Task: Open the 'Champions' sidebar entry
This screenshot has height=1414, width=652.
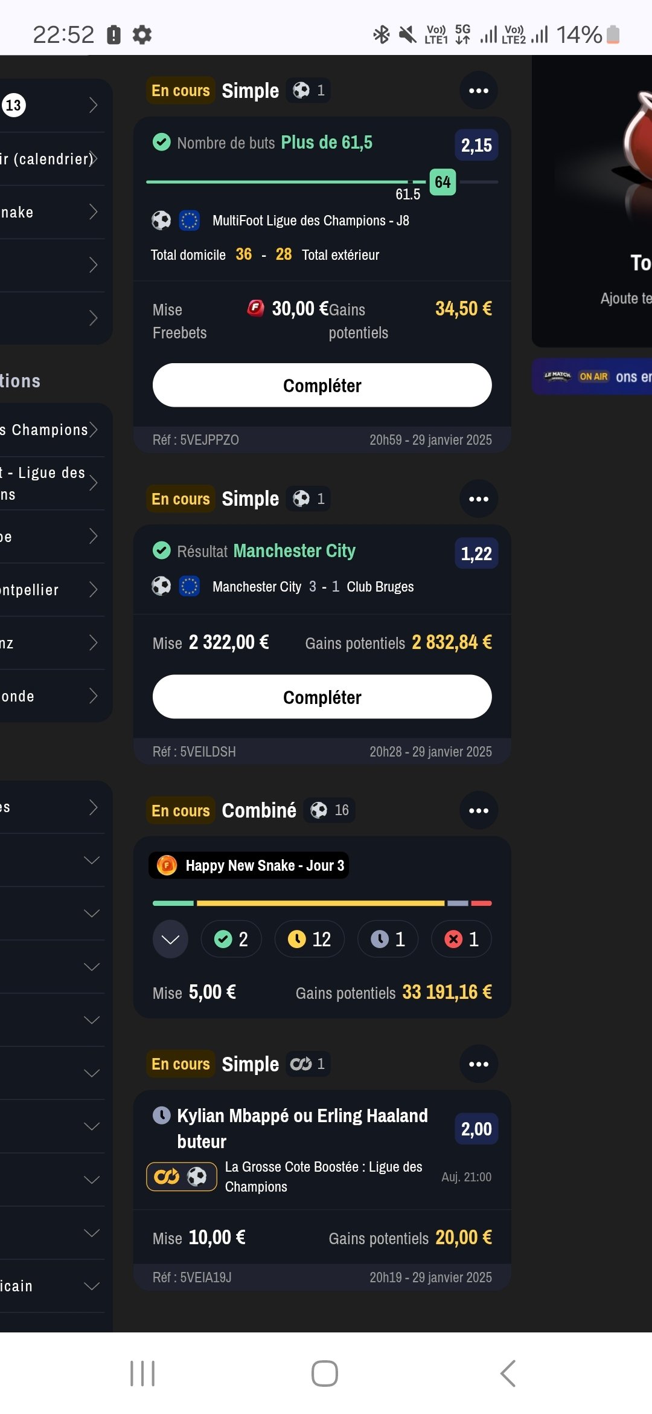Action: pyautogui.click(x=53, y=430)
